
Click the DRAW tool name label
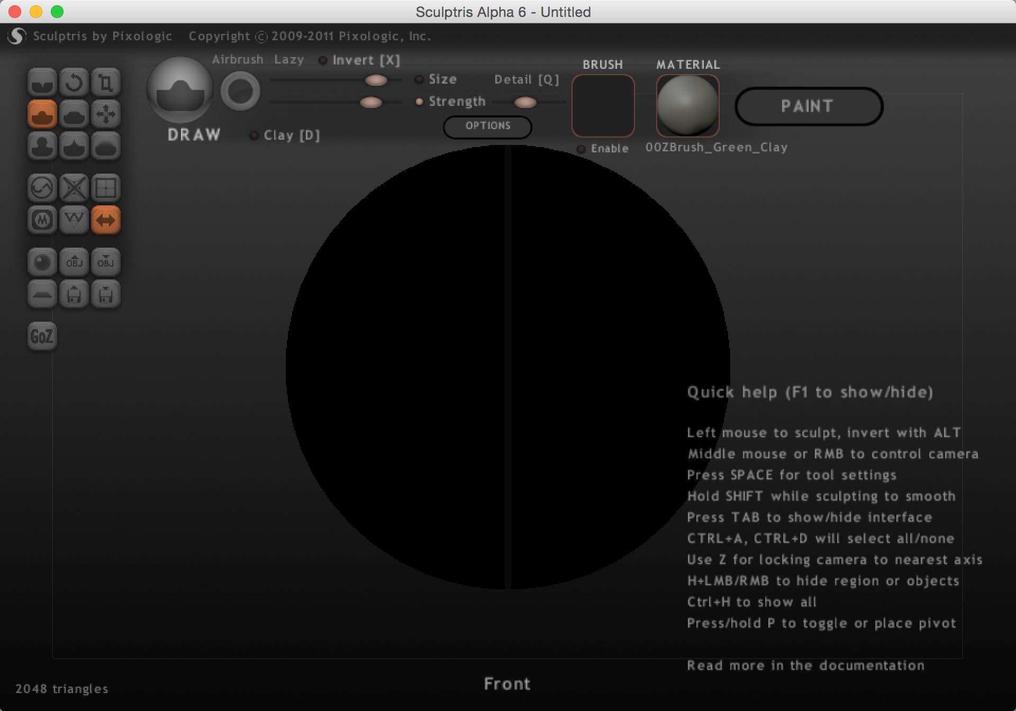coord(194,135)
